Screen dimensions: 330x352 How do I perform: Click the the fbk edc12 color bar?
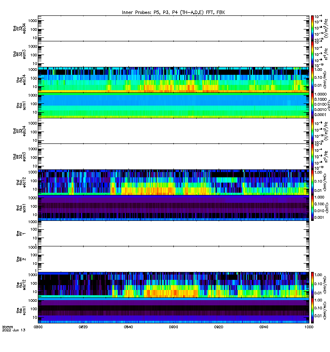point(312,285)
